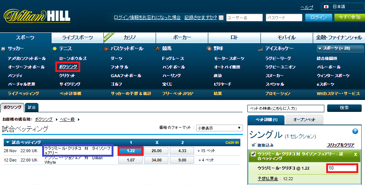Expand the + 15 ベット markets

[x=206, y=151]
